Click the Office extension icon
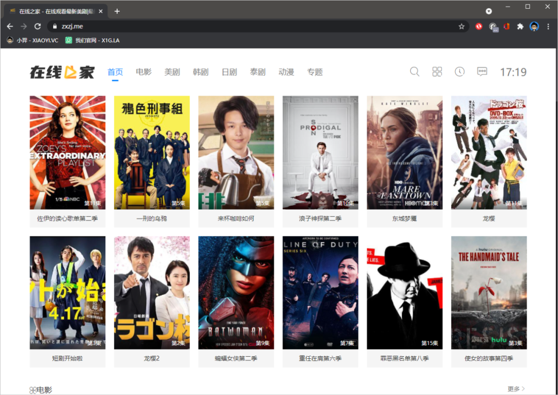The width and height of the screenshot is (558, 395). [506, 26]
